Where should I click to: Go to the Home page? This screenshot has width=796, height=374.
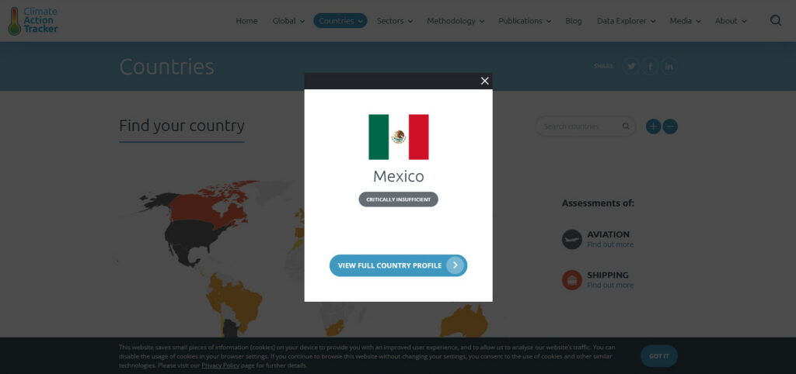pyautogui.click(x=246, y=21)
